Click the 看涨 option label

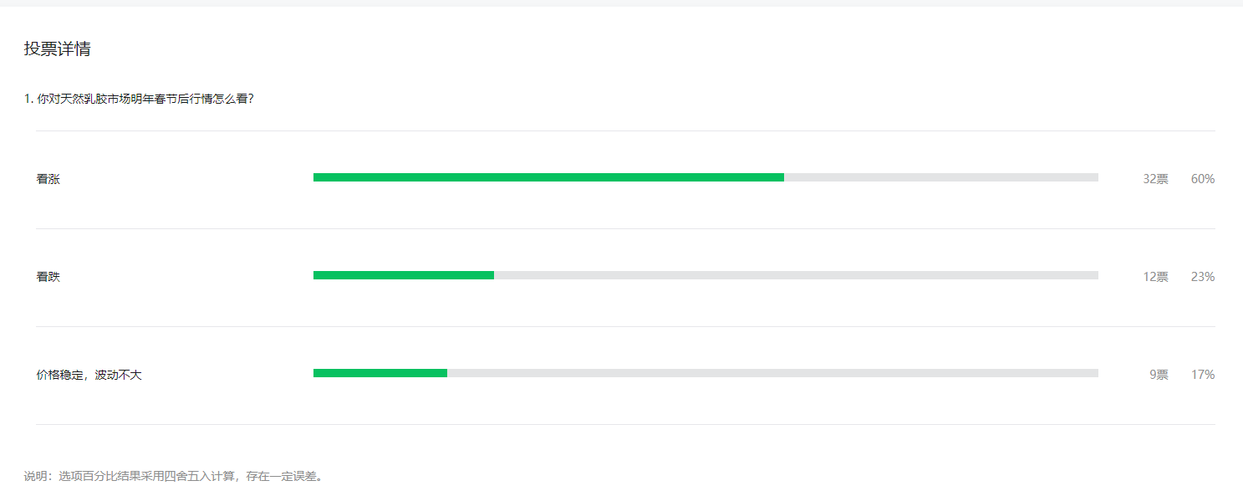click(48, 179)
